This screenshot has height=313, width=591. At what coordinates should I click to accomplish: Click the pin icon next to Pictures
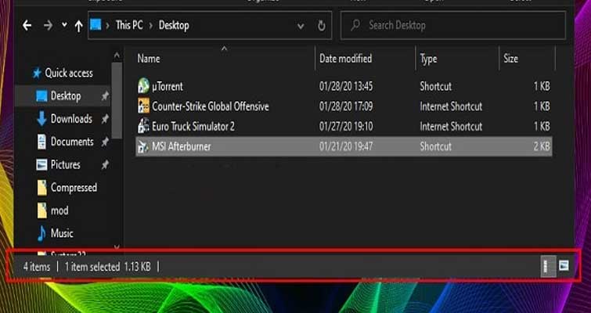pos(105,165)
